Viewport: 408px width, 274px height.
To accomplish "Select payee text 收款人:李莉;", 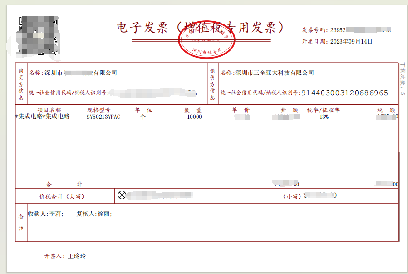I will point(45,214).
